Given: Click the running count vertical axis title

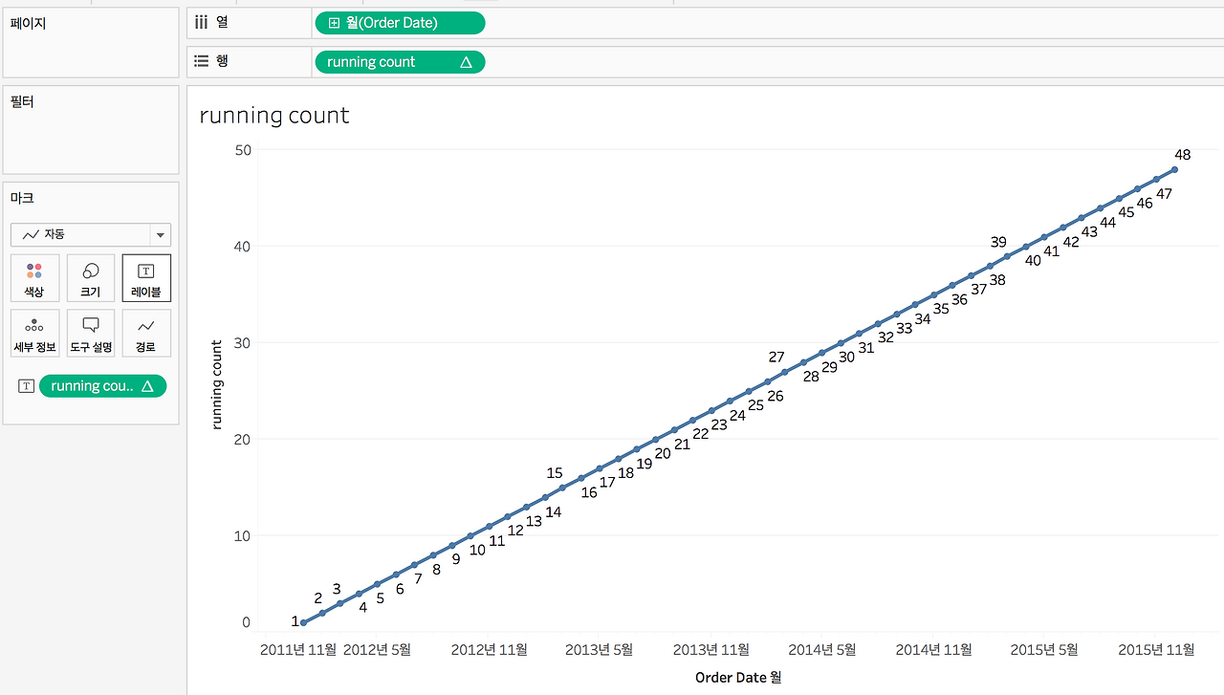Looking at the screenshot, I should click(x=216, y=384).
